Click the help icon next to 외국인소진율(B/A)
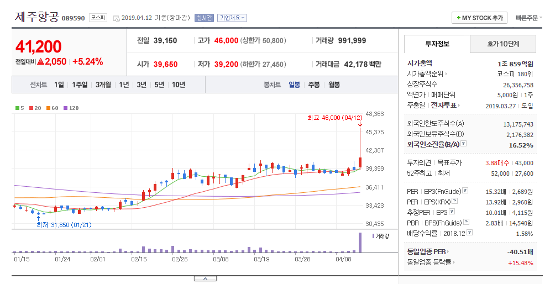 pos(464,144)
